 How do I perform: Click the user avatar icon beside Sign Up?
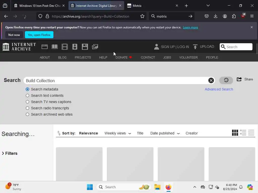(156, 47)
